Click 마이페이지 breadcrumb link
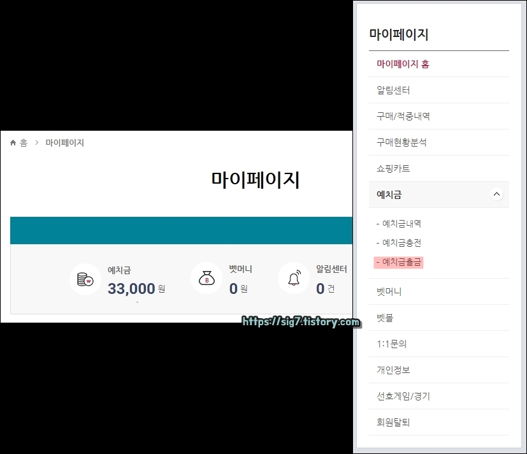527x454 pixels. [x=65, y=143]
